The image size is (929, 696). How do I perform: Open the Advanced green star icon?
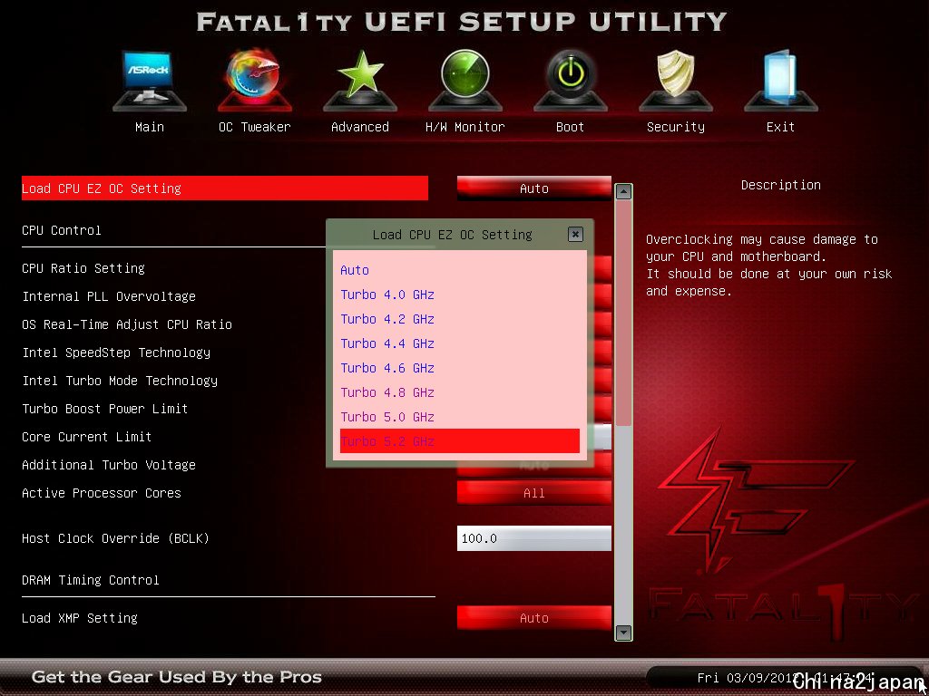(x=360, y=81)
